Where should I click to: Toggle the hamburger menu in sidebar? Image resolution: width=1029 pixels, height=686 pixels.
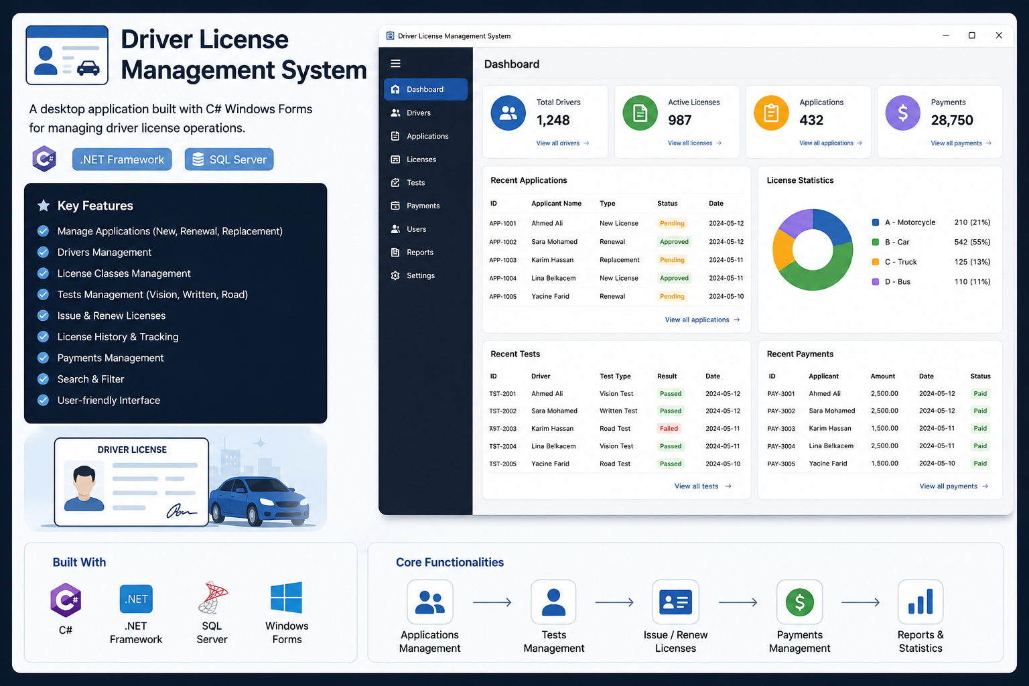tap(395, 64)
